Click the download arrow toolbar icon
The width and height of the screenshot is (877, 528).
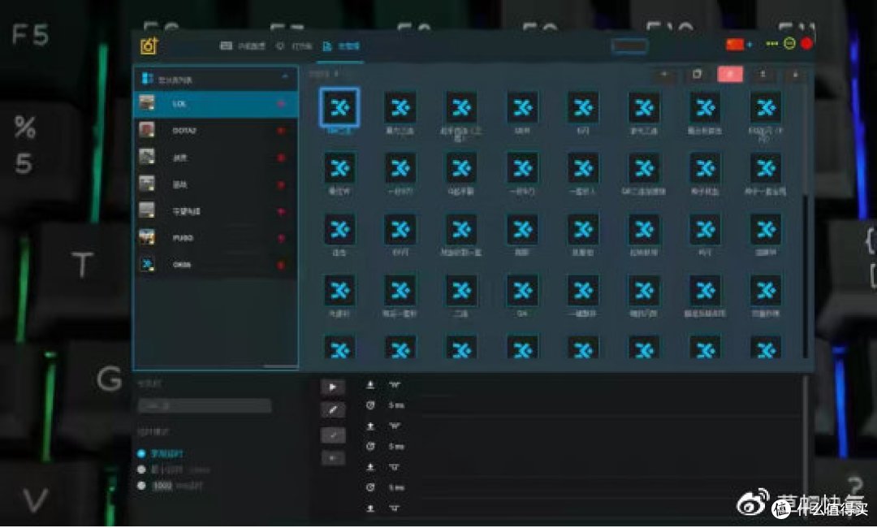pyautogui.click(x=795, y=75)
